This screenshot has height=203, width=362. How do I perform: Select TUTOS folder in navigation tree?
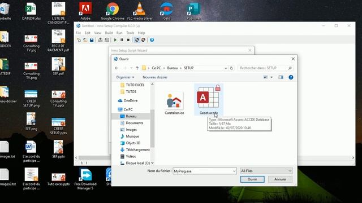tap(131, 91)
